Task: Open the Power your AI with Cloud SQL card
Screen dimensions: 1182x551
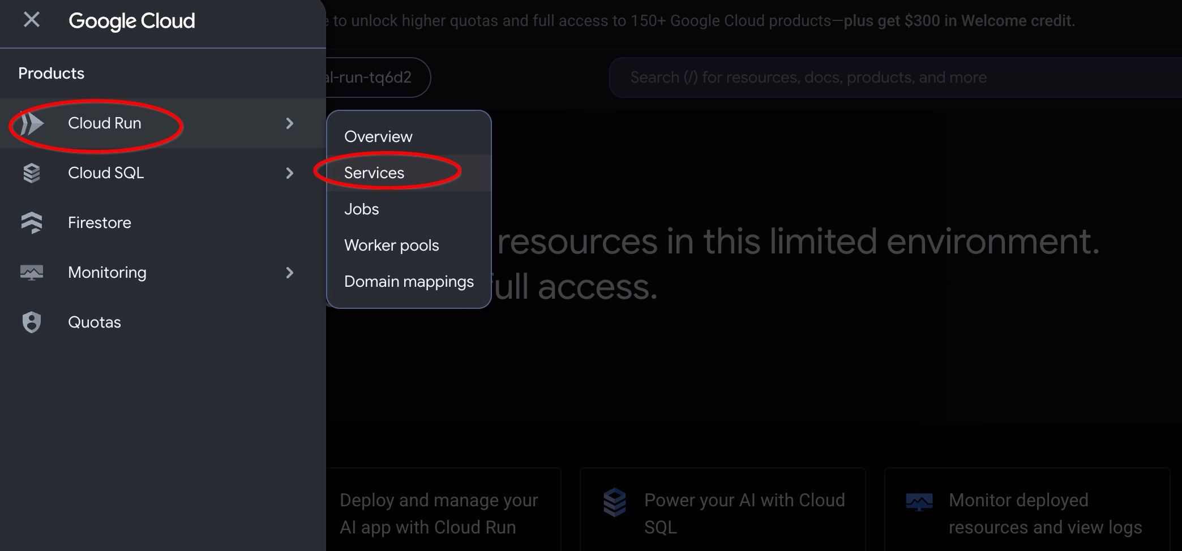Action: pyautogui.click(x=723, y=509)
